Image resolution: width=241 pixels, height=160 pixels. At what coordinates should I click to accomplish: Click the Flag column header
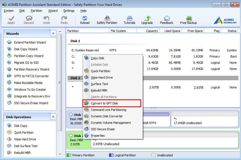click(213, 31)
